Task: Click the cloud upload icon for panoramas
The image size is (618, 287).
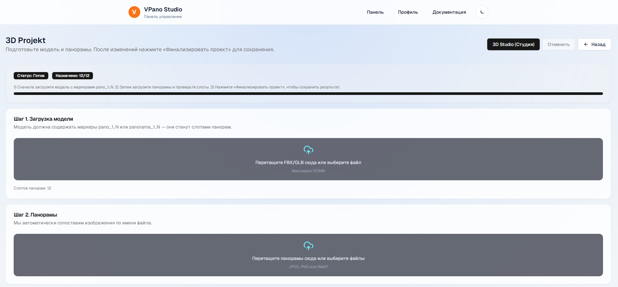Action: (x=308, y=246)
